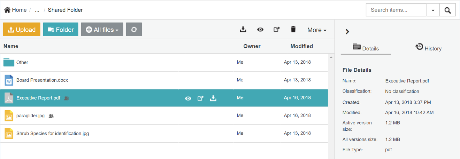Toggle preview eye icon in top toolbar
Screen dimensions: 460x159
click(260, 30)
